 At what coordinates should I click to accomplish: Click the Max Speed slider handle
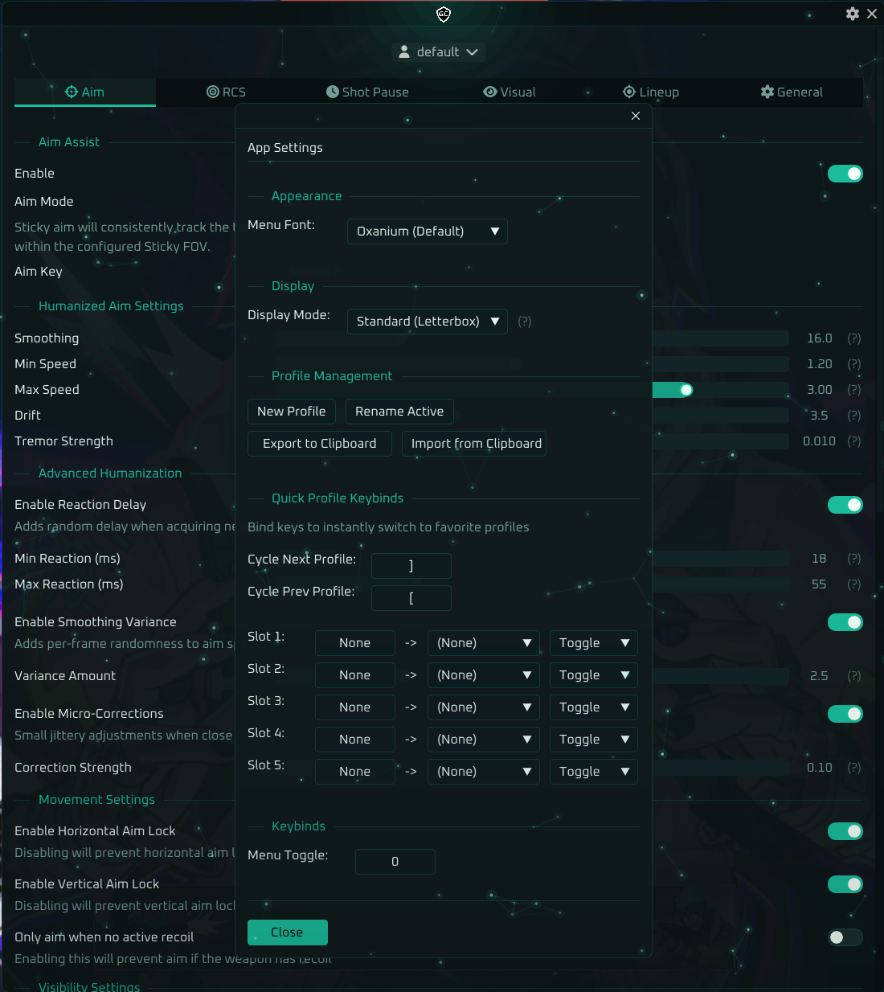coord(686,390)
